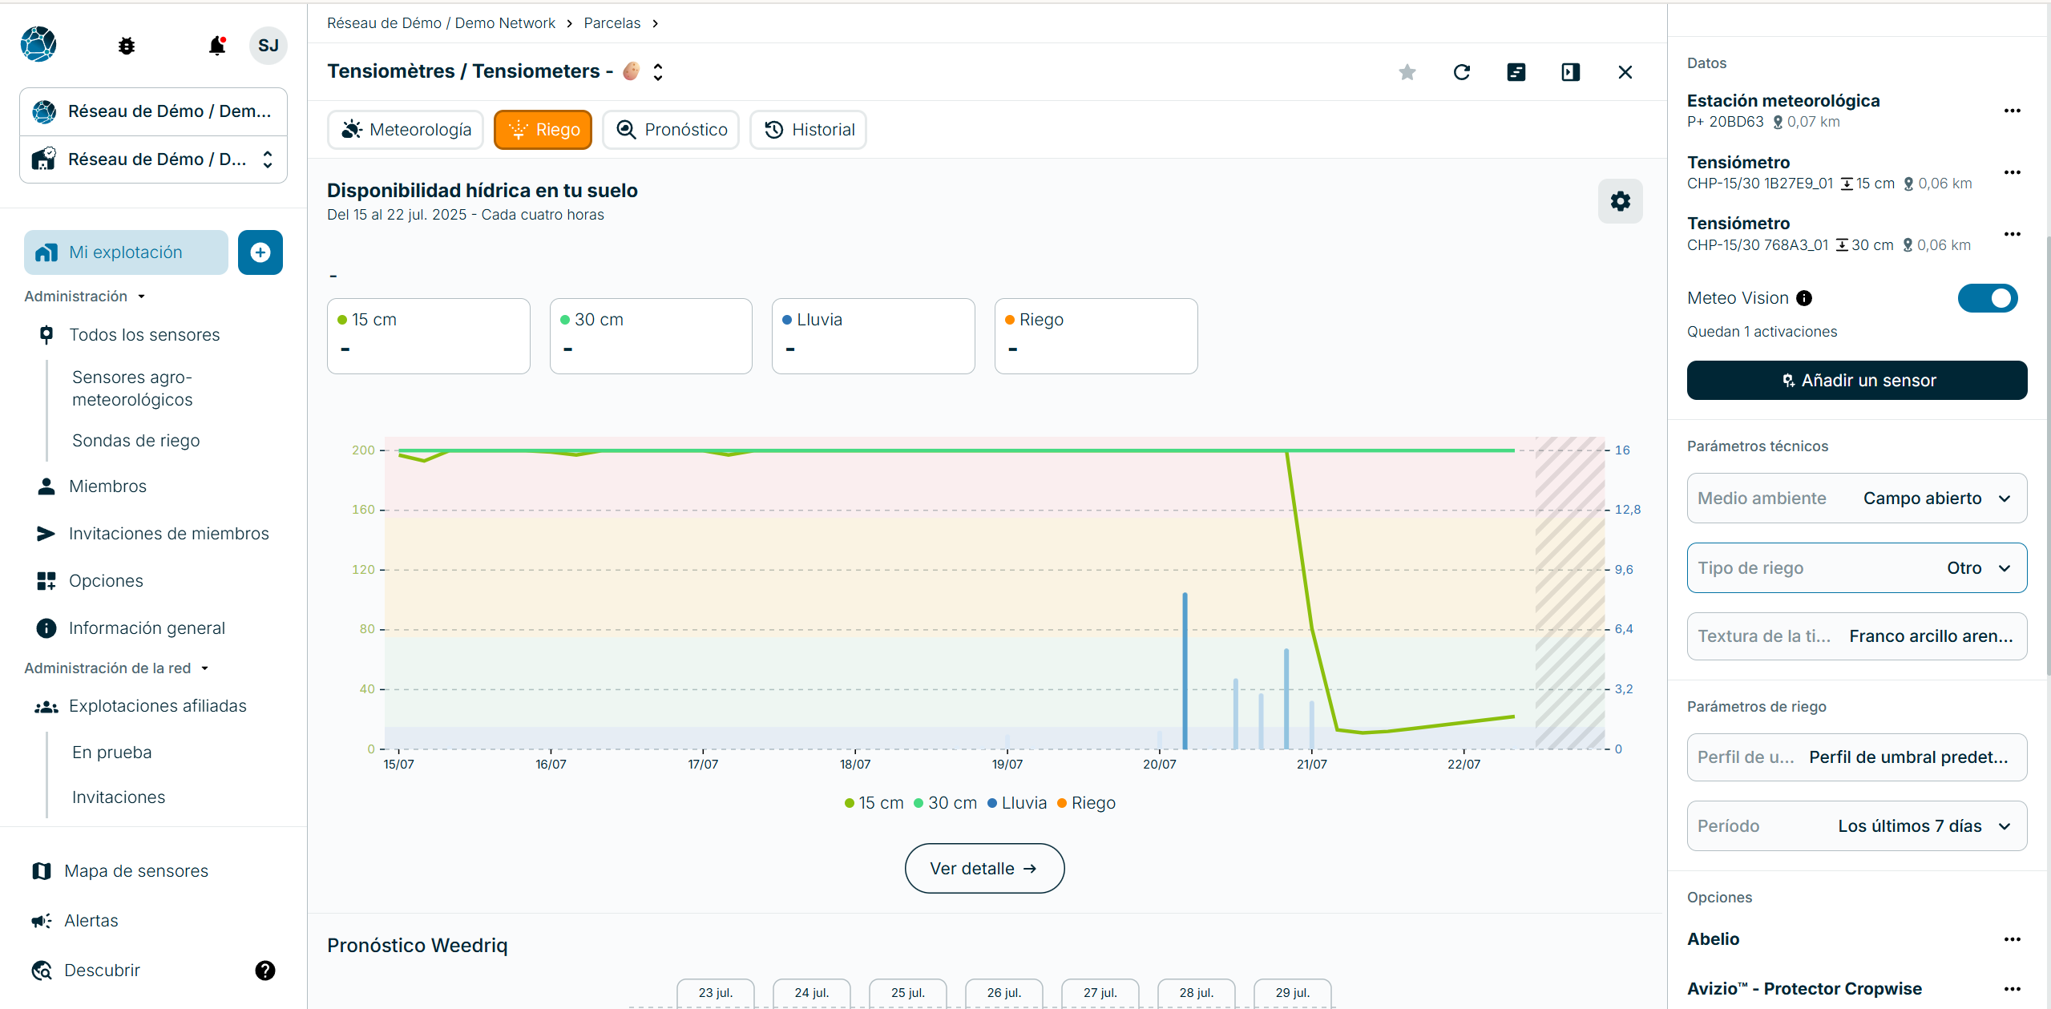The image size is (2051, 1009).
Task: Open chart settings gear
Action: [x=1621, y=201]
